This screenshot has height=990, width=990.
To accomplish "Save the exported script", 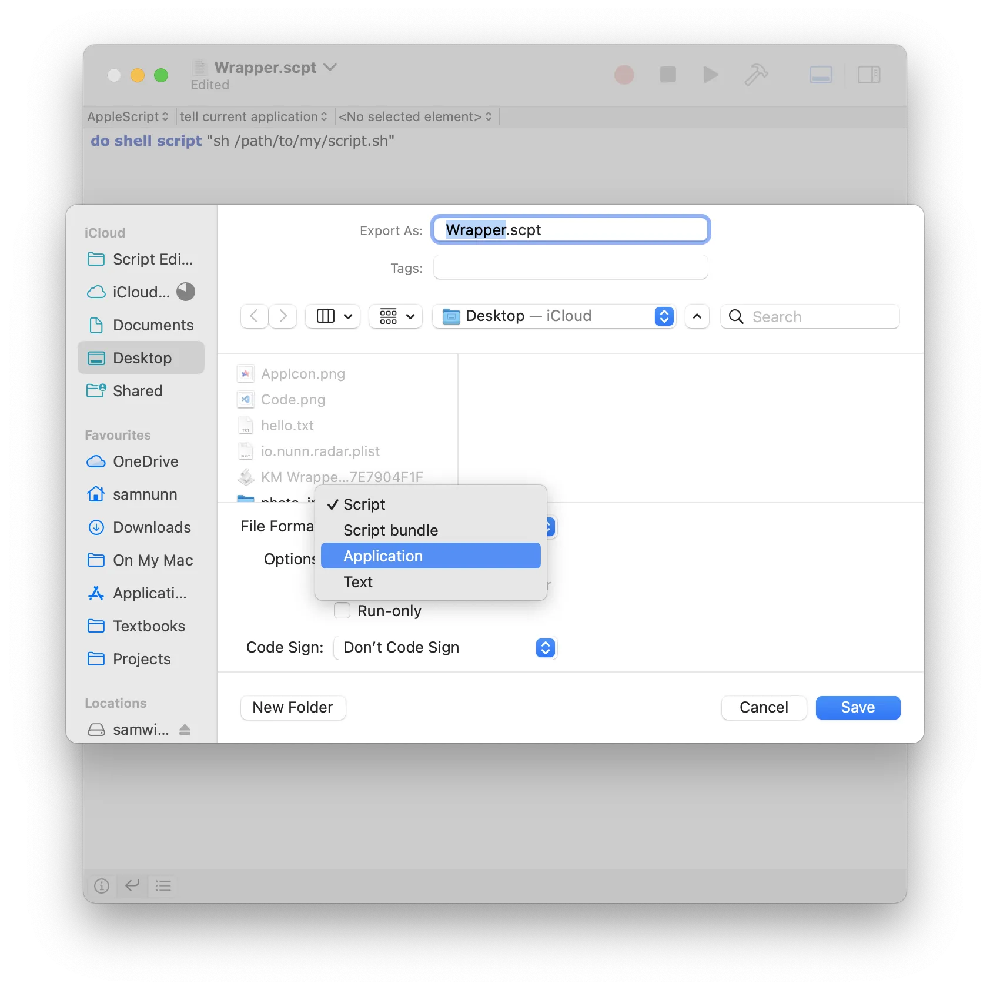I will 858,707.
